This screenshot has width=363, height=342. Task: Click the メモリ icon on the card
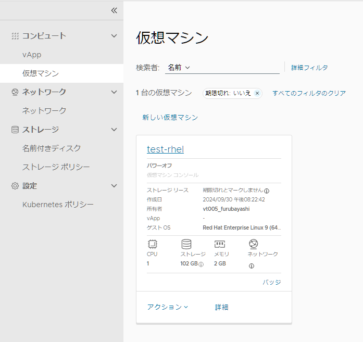click(x=219, y=244)
